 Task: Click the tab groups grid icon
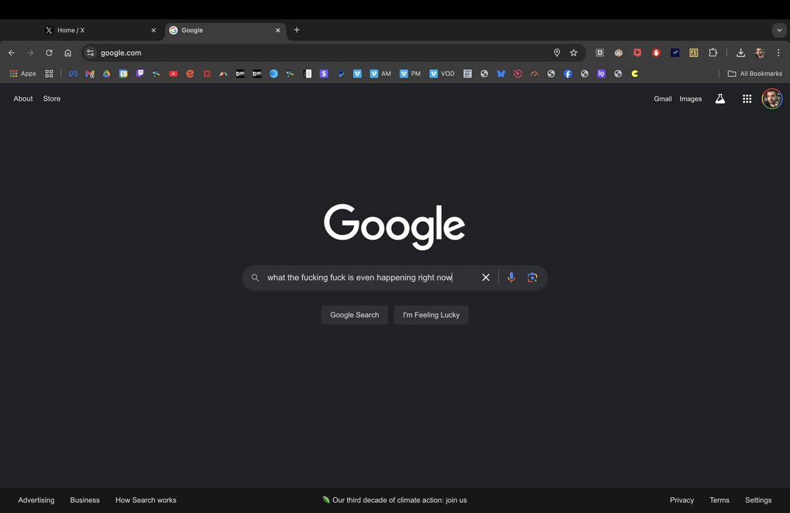tap(49, 74)
